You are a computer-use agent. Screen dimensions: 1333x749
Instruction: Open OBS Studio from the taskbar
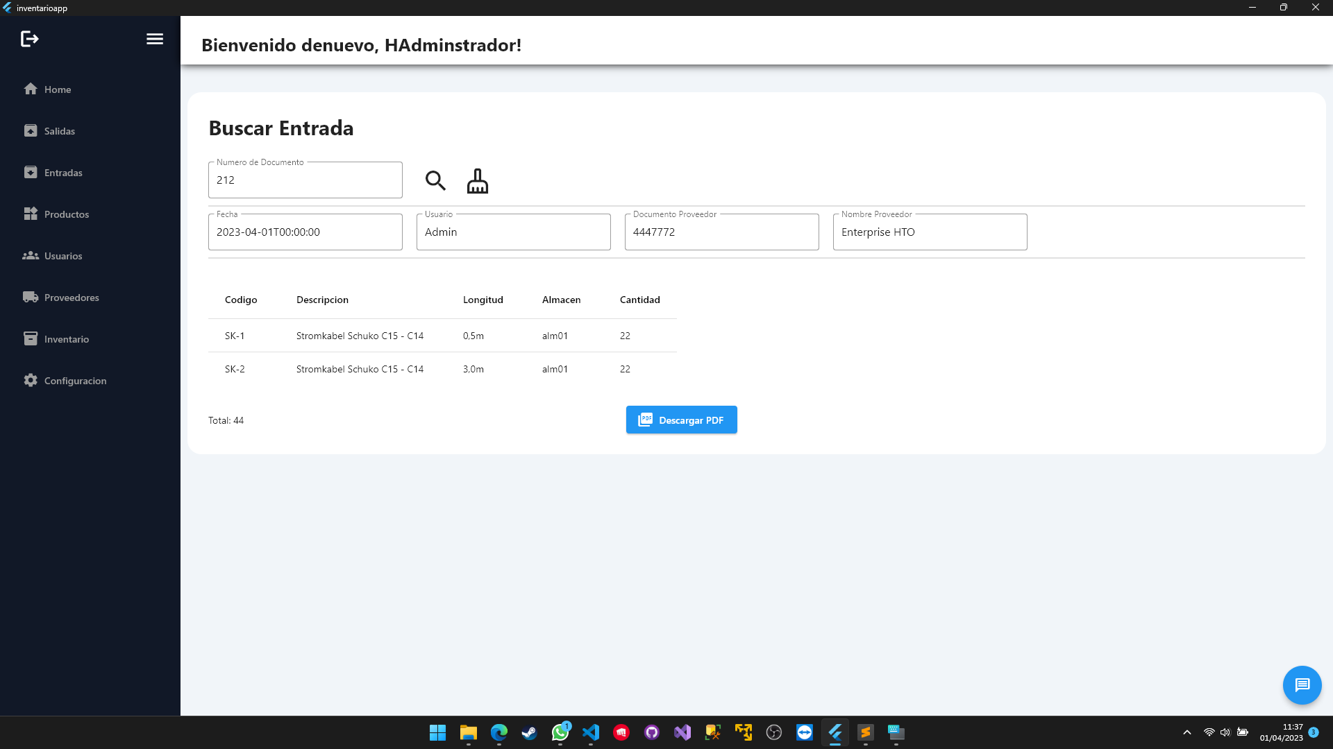pyautogui.click(x=774, y=732)
